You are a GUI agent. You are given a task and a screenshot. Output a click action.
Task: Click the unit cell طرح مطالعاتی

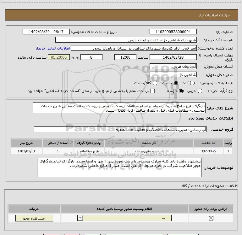tap(89, 151)
